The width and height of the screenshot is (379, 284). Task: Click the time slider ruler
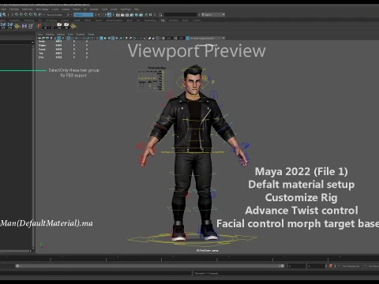(189, 258)
